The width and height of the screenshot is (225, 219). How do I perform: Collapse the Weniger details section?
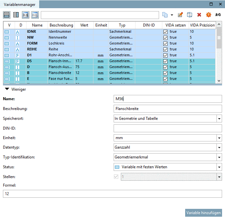[x=7, y=89]
